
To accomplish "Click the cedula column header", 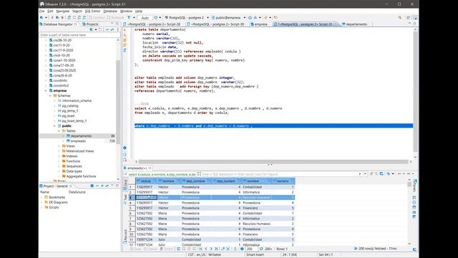I will point(146,181).
